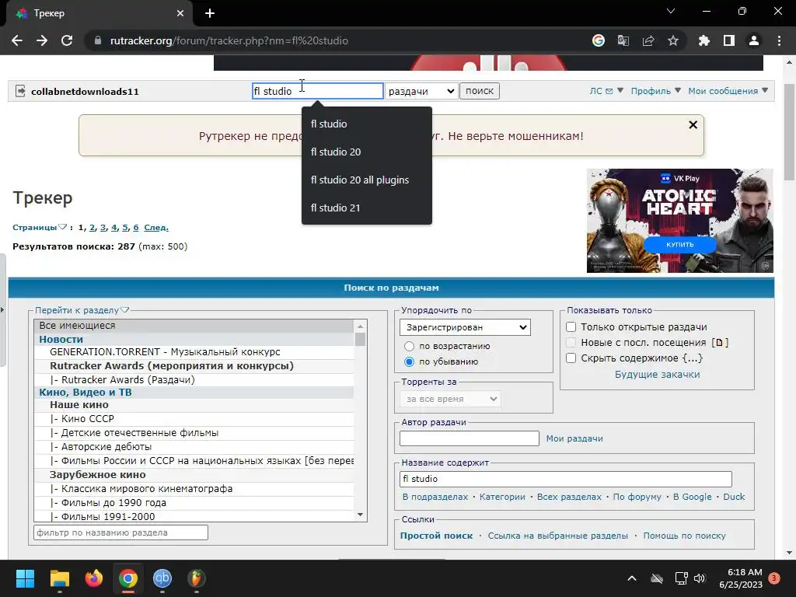Toggle the browser side panel icon
This screenshot has width=796, height=597.
[x=729, y=40]
